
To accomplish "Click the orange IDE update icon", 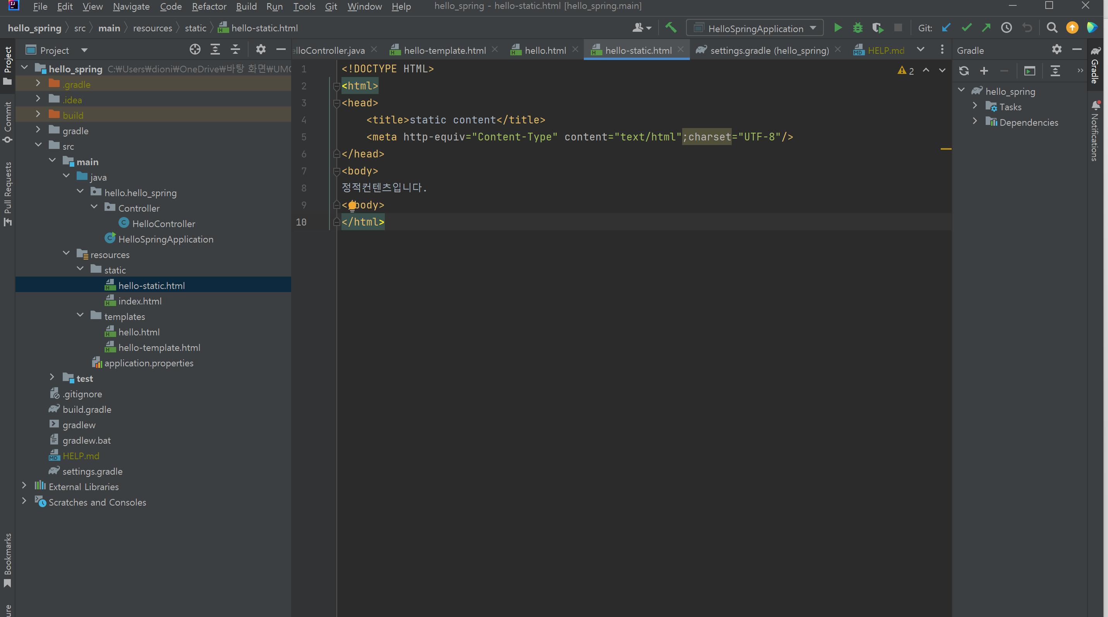I will tap(1072, 28).
